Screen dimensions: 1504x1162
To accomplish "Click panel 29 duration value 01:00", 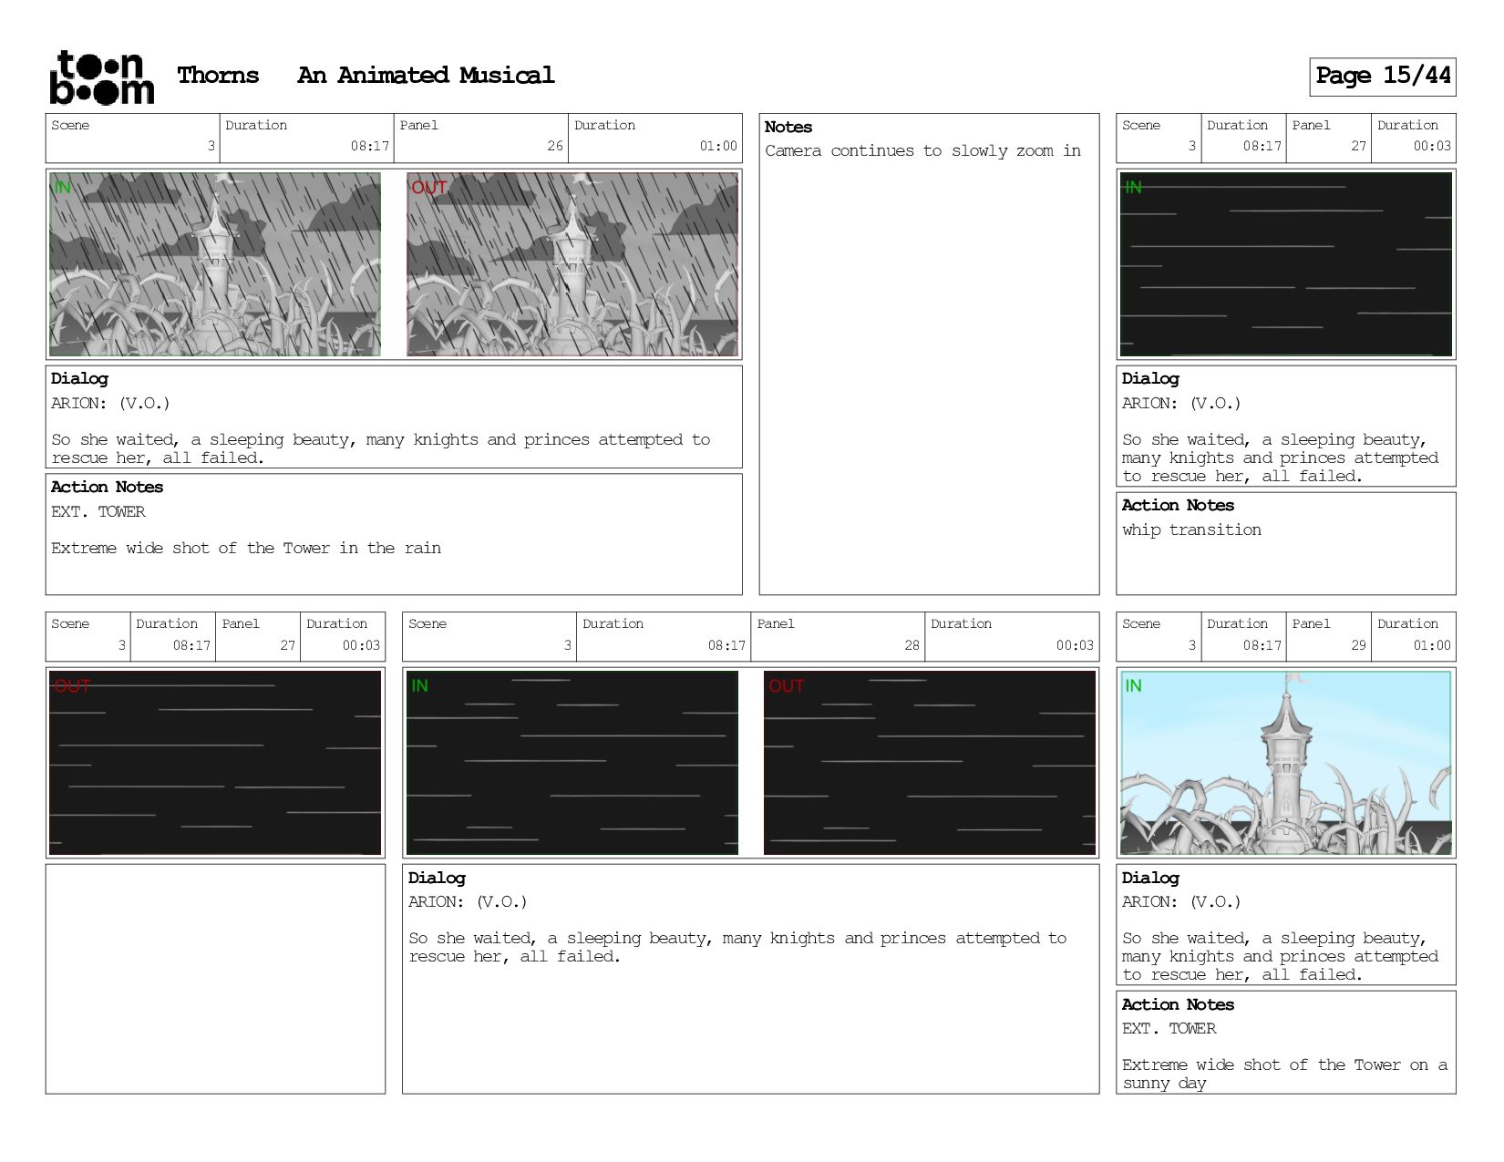I will 1432,645.
